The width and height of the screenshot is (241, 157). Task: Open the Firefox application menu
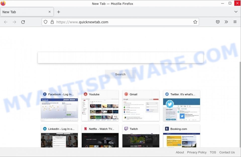click(x=235, y=22)
